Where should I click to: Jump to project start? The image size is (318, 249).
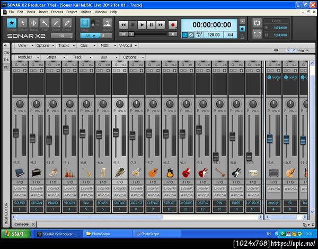[x=123, y=34]
